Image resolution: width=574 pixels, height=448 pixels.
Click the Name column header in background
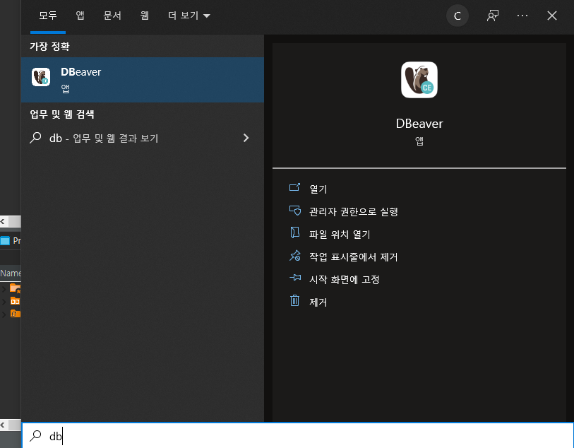(x=11, y=273)
